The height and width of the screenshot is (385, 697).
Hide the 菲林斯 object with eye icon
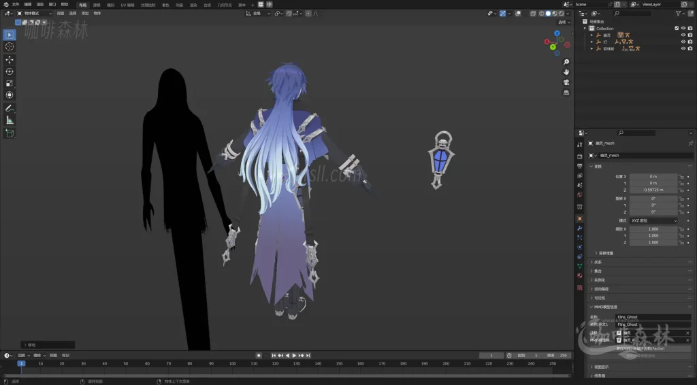[683, 48]
